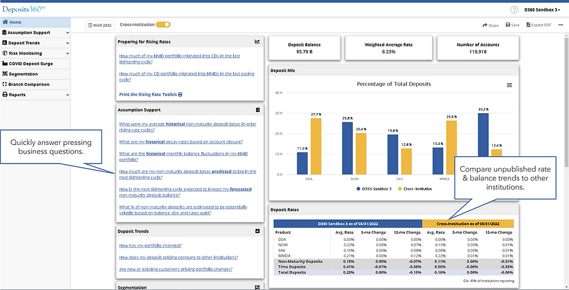
Task: Open NMD portfolio migrated into CDs question
Action: point(179,59)
